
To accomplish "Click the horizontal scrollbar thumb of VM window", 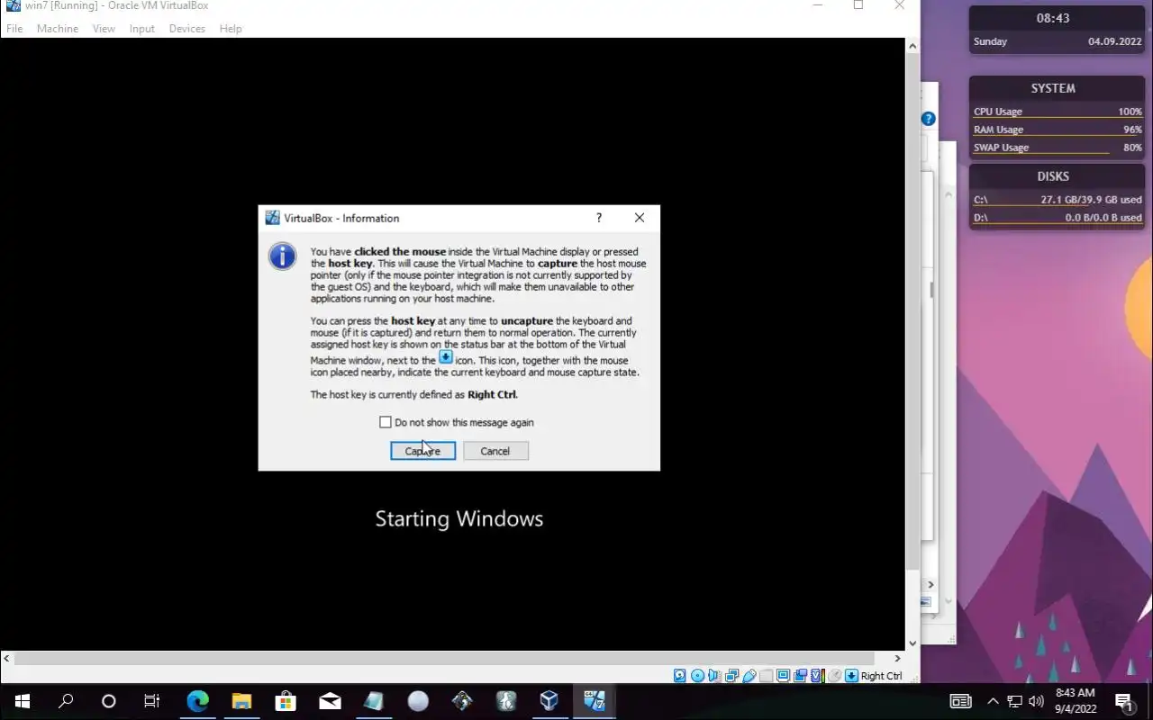I will (444, 658).
